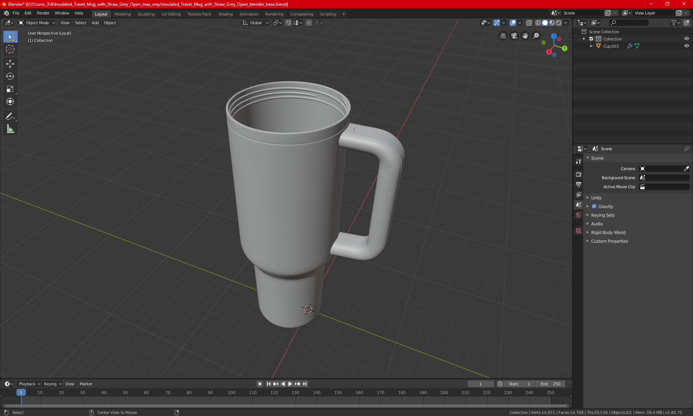The height and width of the screenshot is (416, 693).
Task: Activate the Transform tool
Action: (x=10, y=101)
